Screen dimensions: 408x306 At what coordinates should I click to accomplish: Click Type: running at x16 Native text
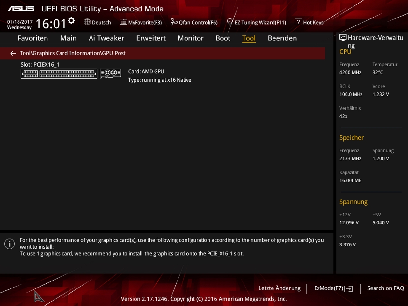click(x=160, y=80)
